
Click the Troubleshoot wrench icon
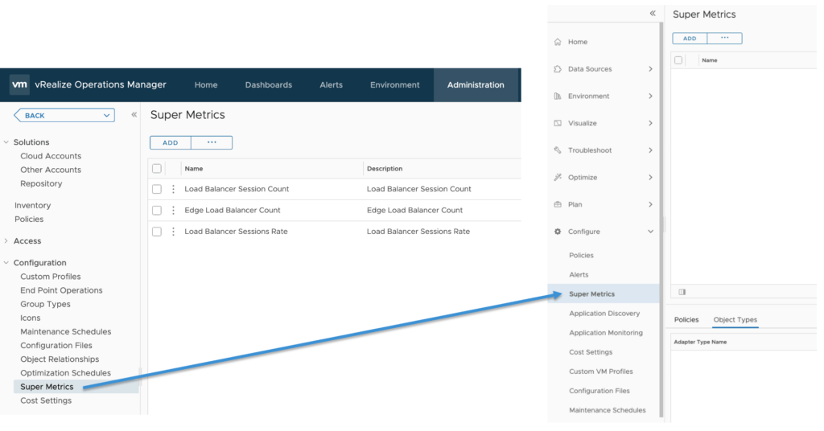click(558, 150)
